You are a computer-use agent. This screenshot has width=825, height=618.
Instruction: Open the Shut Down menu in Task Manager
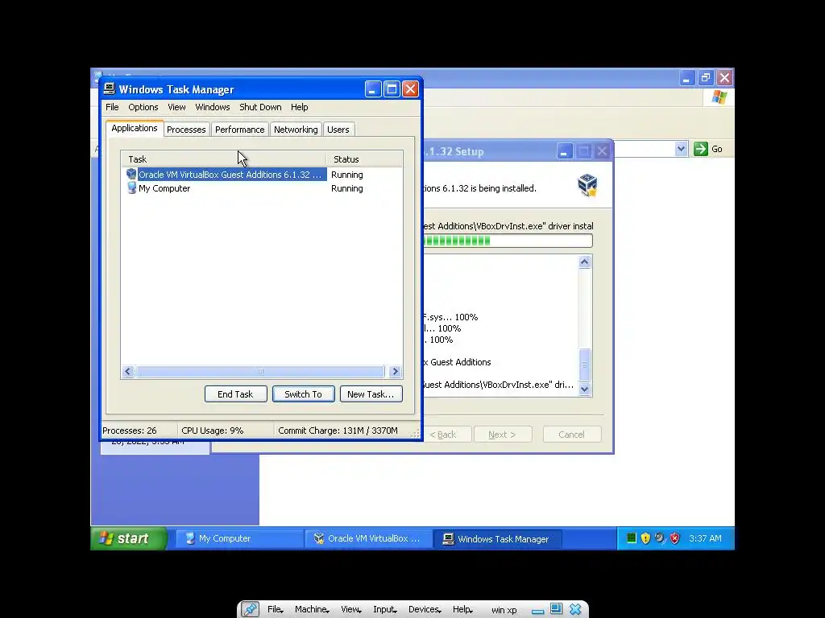[x=260, y=107]
